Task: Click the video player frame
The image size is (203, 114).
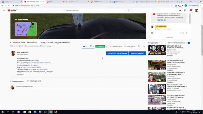Action: coord(78,26)
